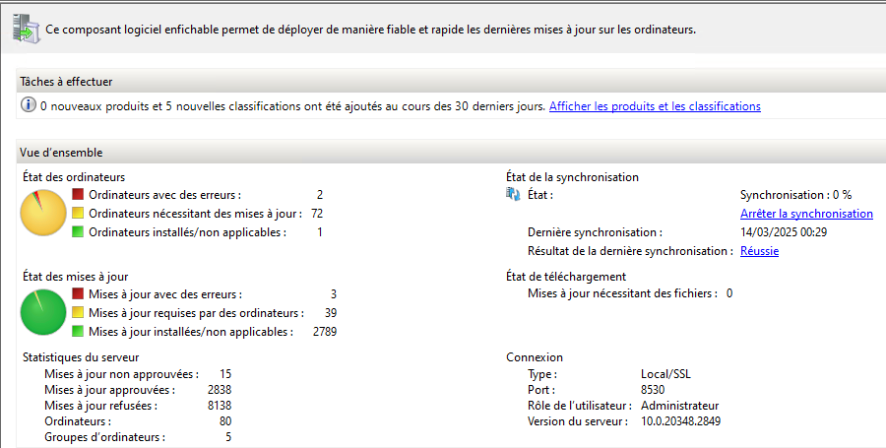Image resolution: width=886 pixels, height=448 pixels.
Task: Click green square for Mises à jour installées/non applicables
Action: pos(79,332)
